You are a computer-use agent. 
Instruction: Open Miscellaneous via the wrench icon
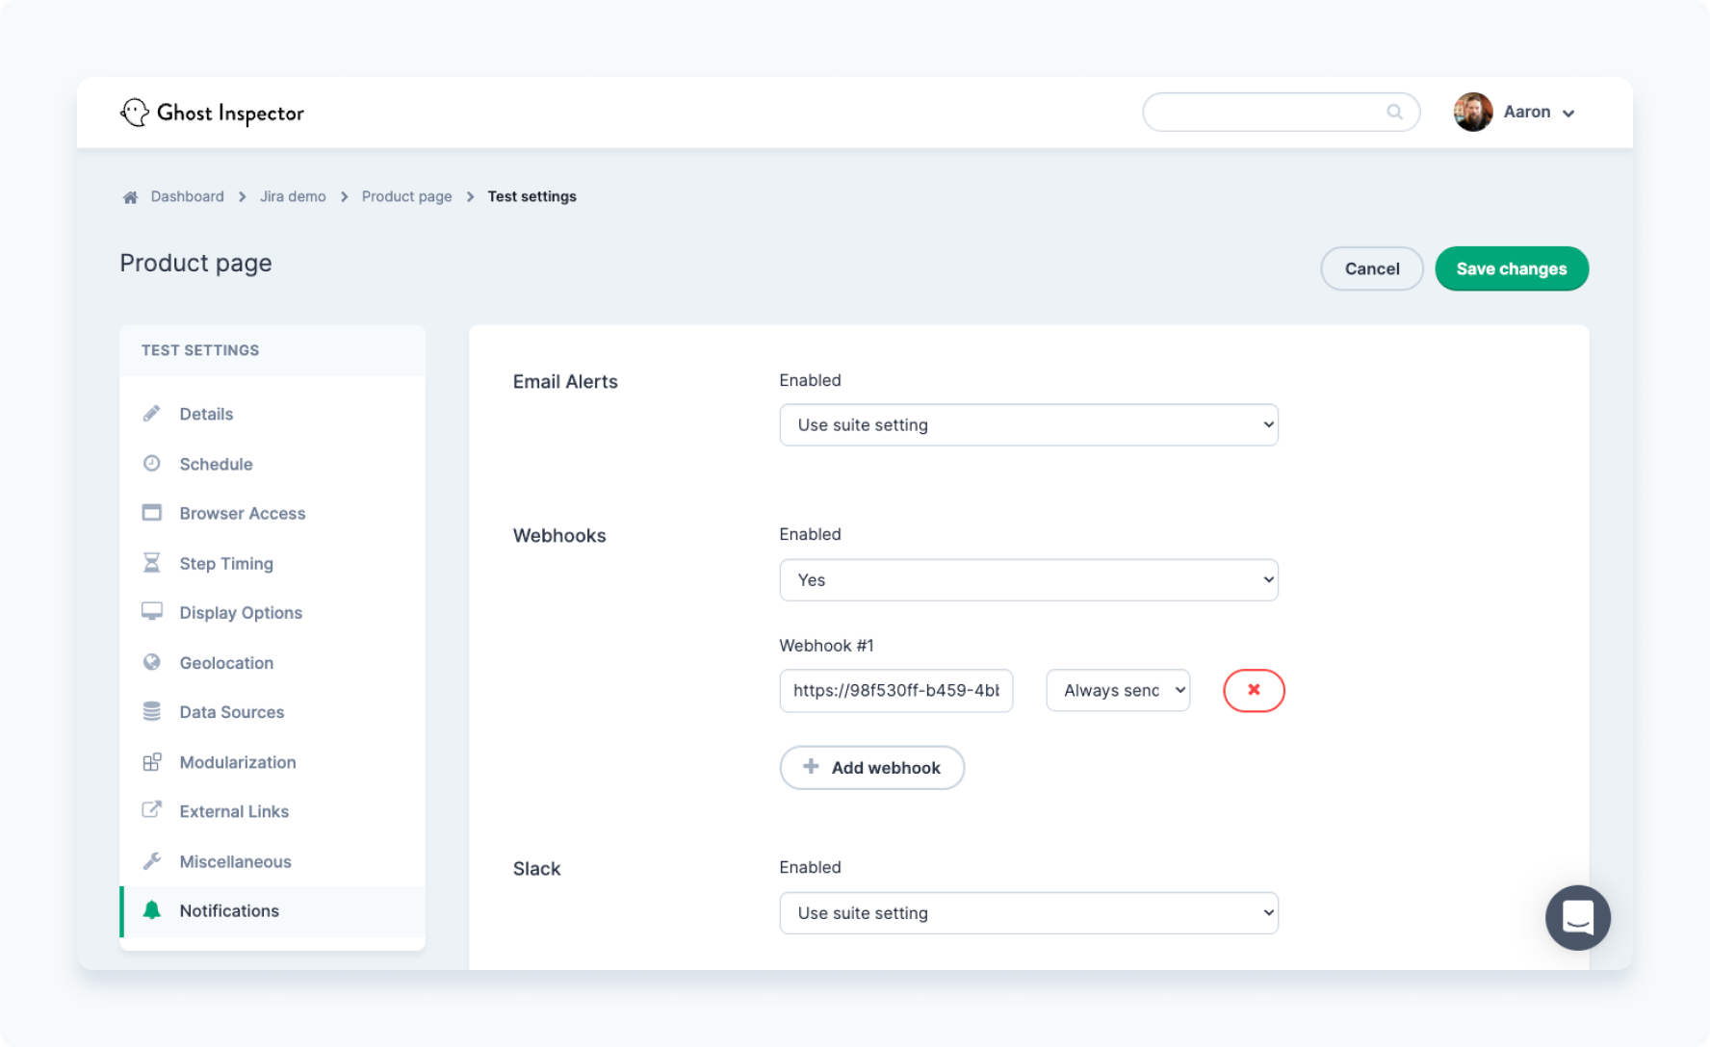[x=151, y=860]
